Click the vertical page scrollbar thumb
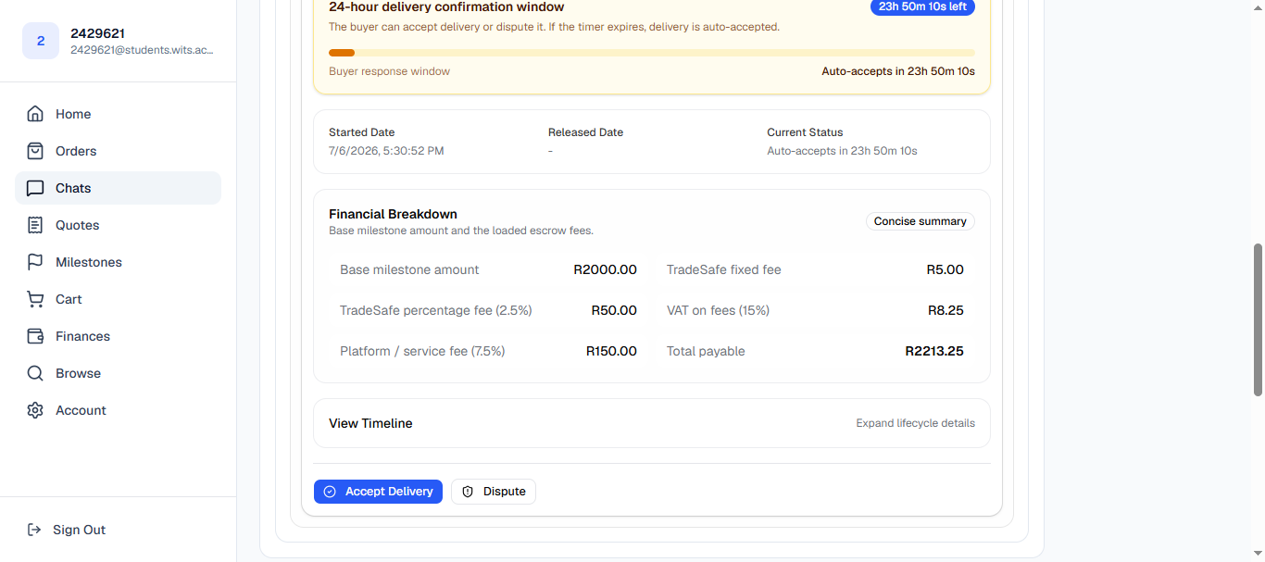1265x562 pixels. [x=1258, y=319]
